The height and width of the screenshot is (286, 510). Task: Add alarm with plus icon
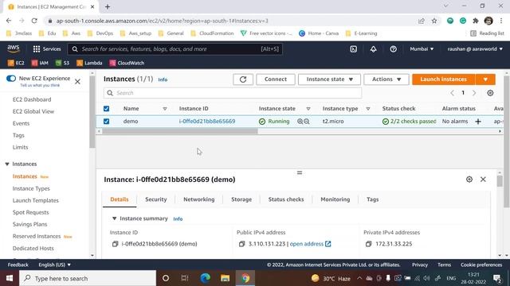coord(478,122)
